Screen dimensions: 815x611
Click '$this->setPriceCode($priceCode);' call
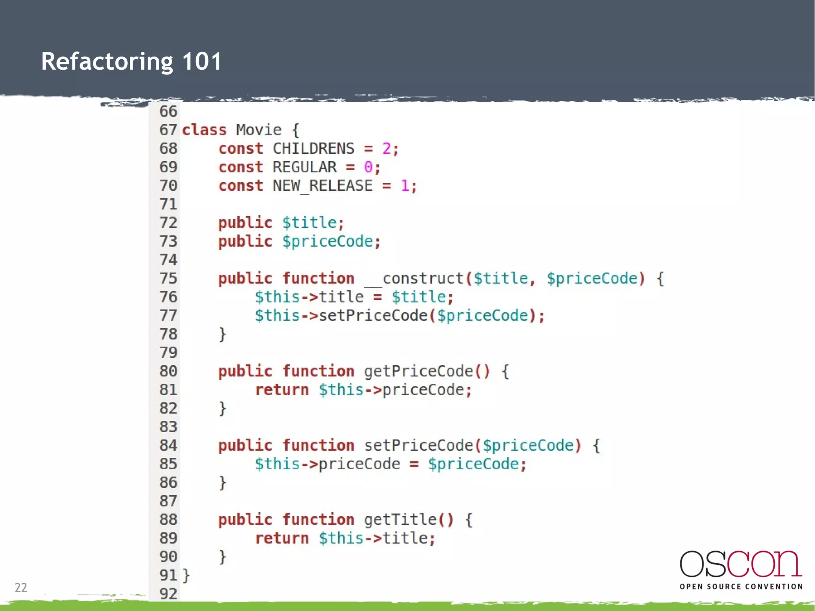click(x=400, y=316)
